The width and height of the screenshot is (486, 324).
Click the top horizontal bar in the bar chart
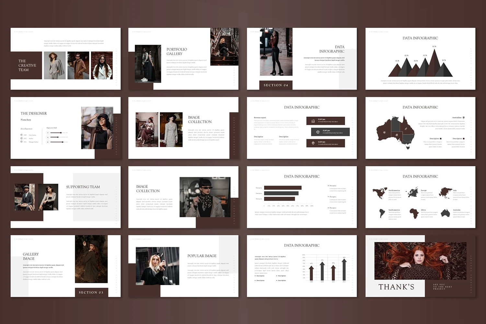[283, 188]
